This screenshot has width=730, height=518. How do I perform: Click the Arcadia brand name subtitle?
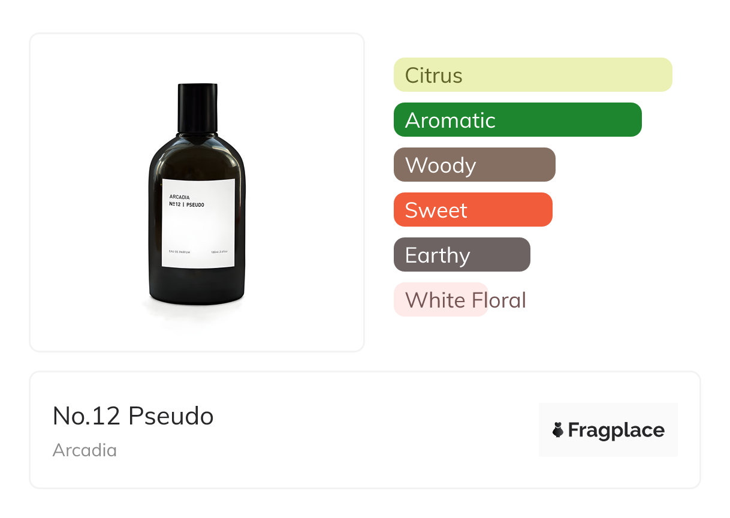coord(85,450)
